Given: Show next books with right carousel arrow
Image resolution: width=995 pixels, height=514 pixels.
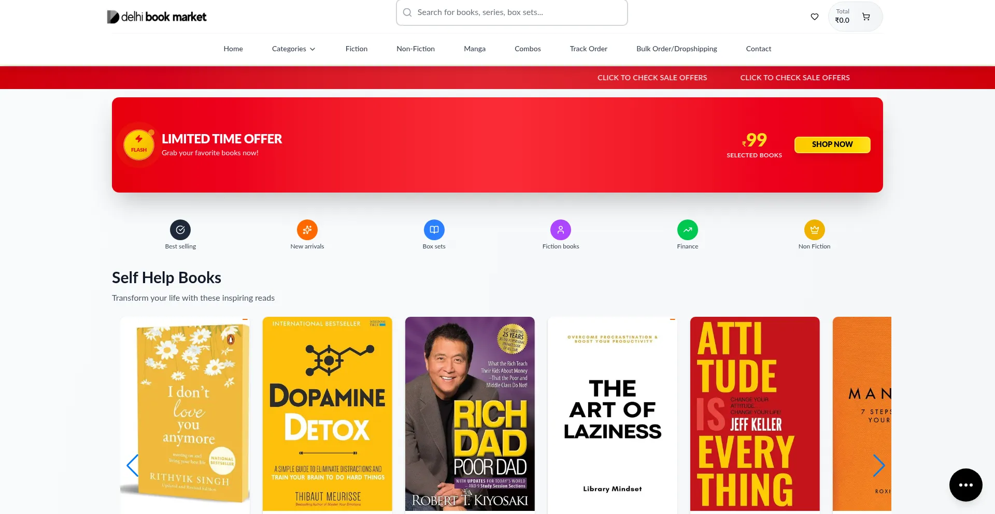Looking at the screenshot, I should pyautogui.click(x=878, y=465).
